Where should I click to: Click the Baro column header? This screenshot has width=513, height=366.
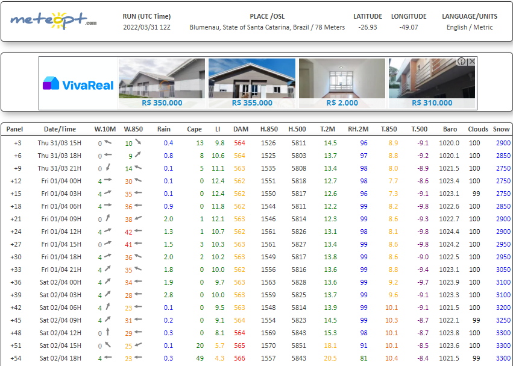click(450, 129)
